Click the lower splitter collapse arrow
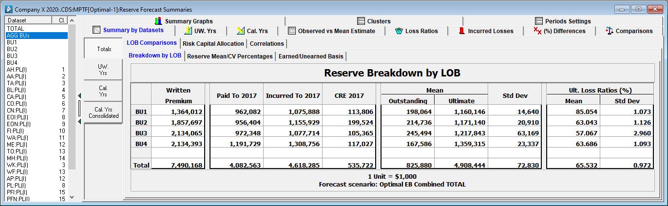The width and height of the screenshot is (668, 206). coord(79,121)
